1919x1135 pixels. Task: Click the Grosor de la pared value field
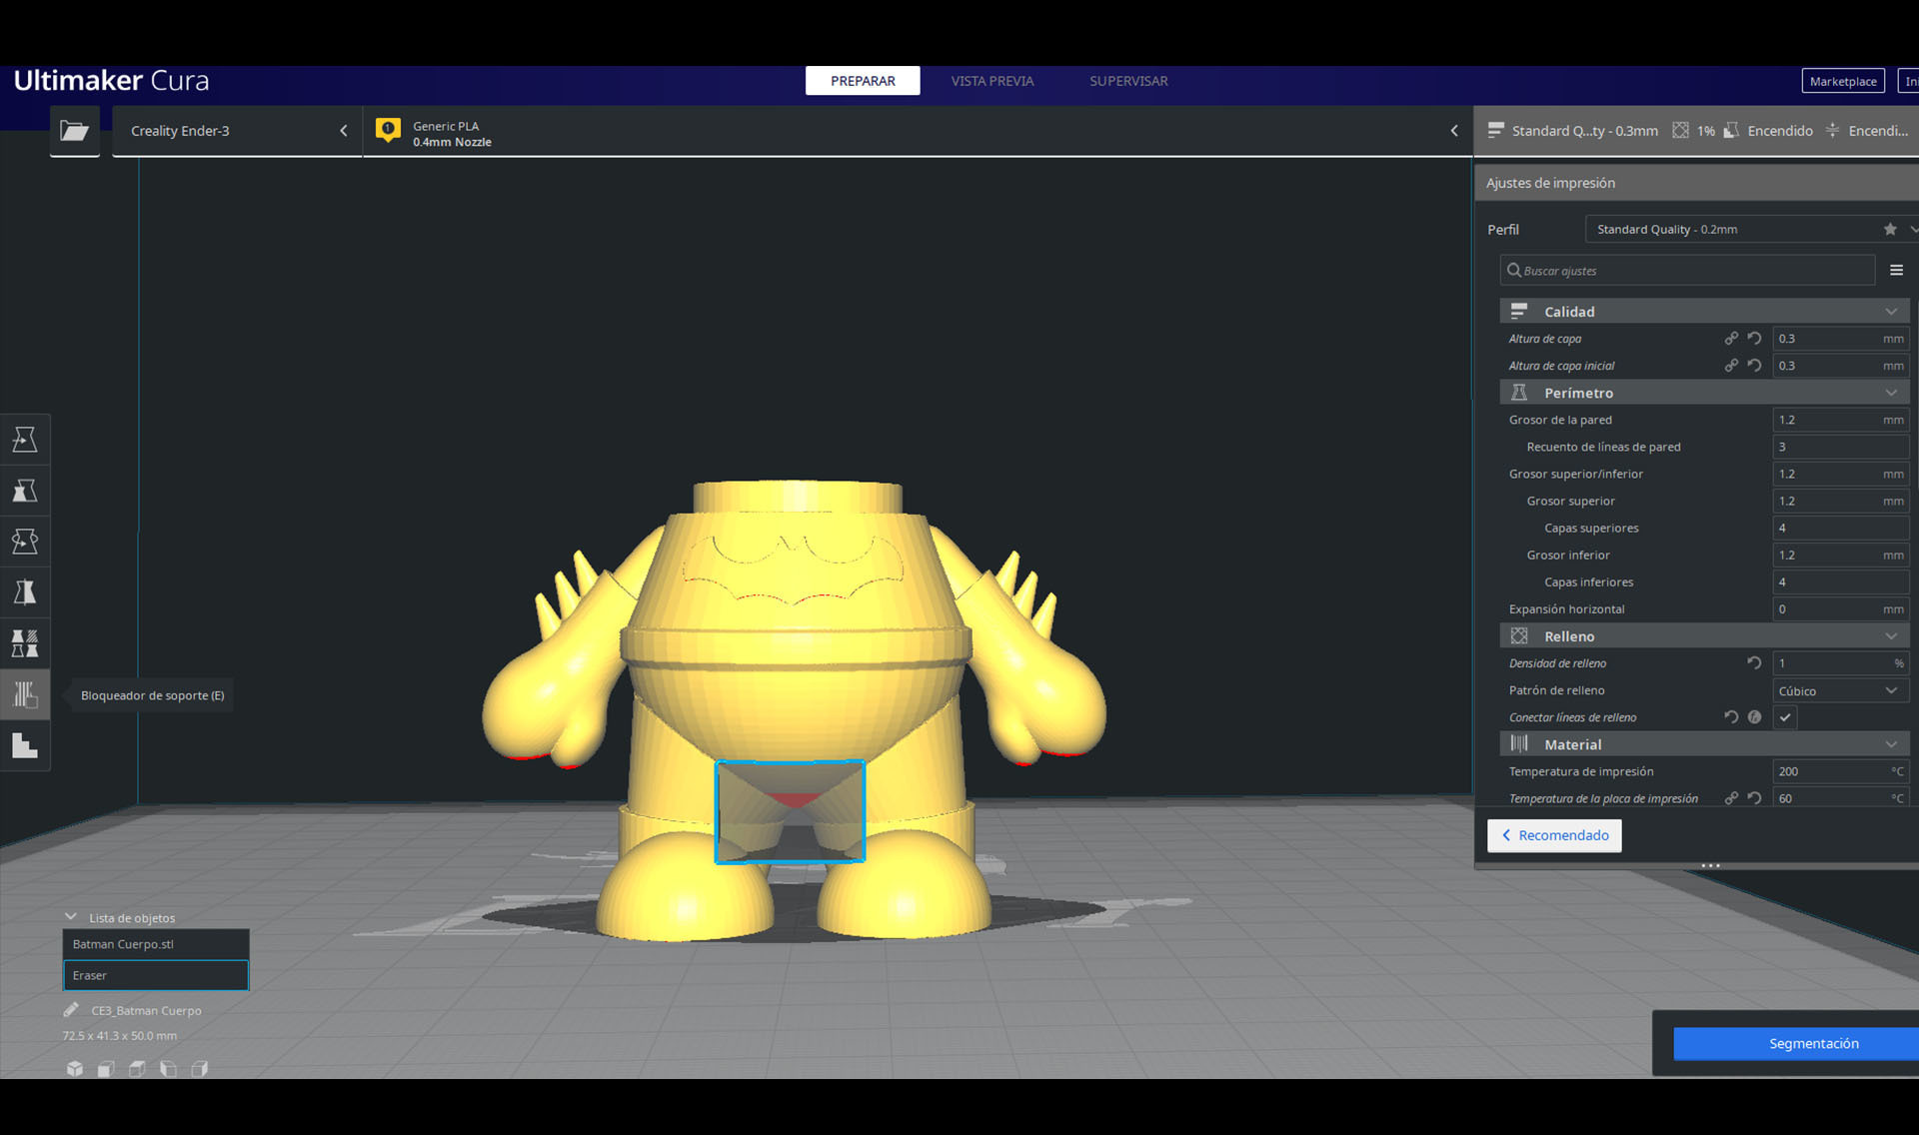[1840, 420]
